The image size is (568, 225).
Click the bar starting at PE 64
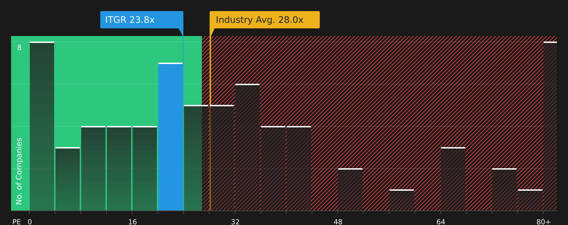[453, 179]
